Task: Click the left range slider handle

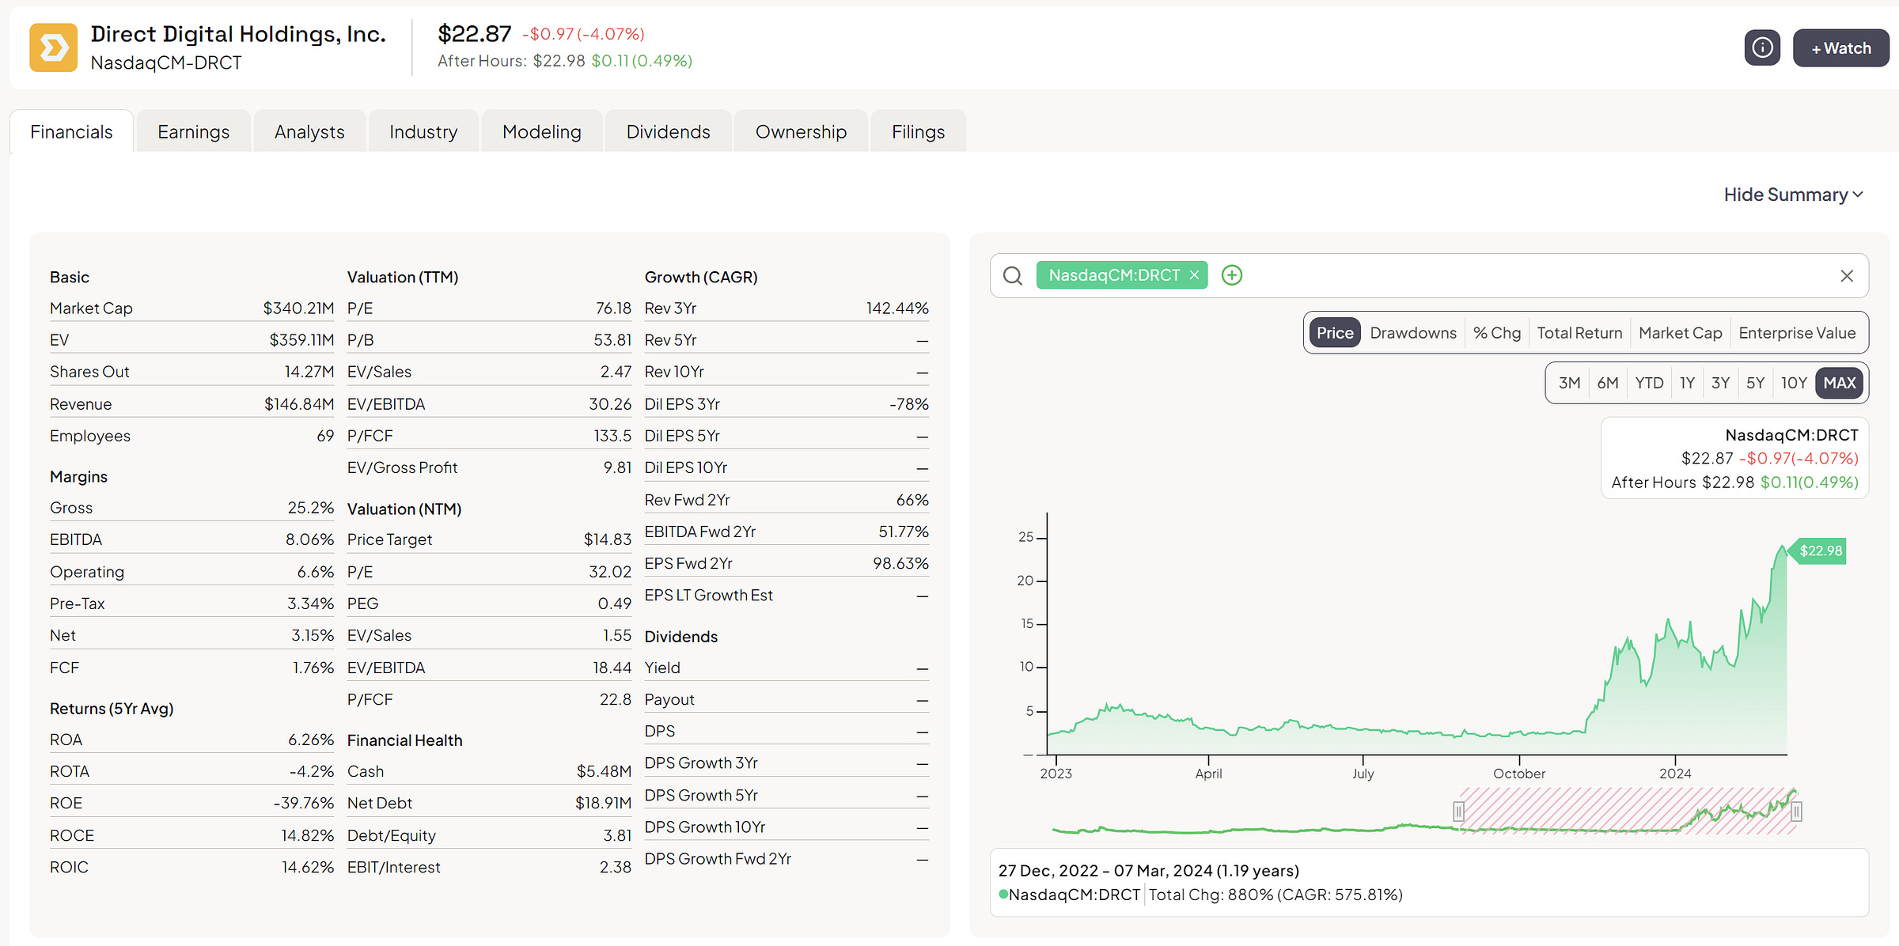Action: [x=1458, y=812]
